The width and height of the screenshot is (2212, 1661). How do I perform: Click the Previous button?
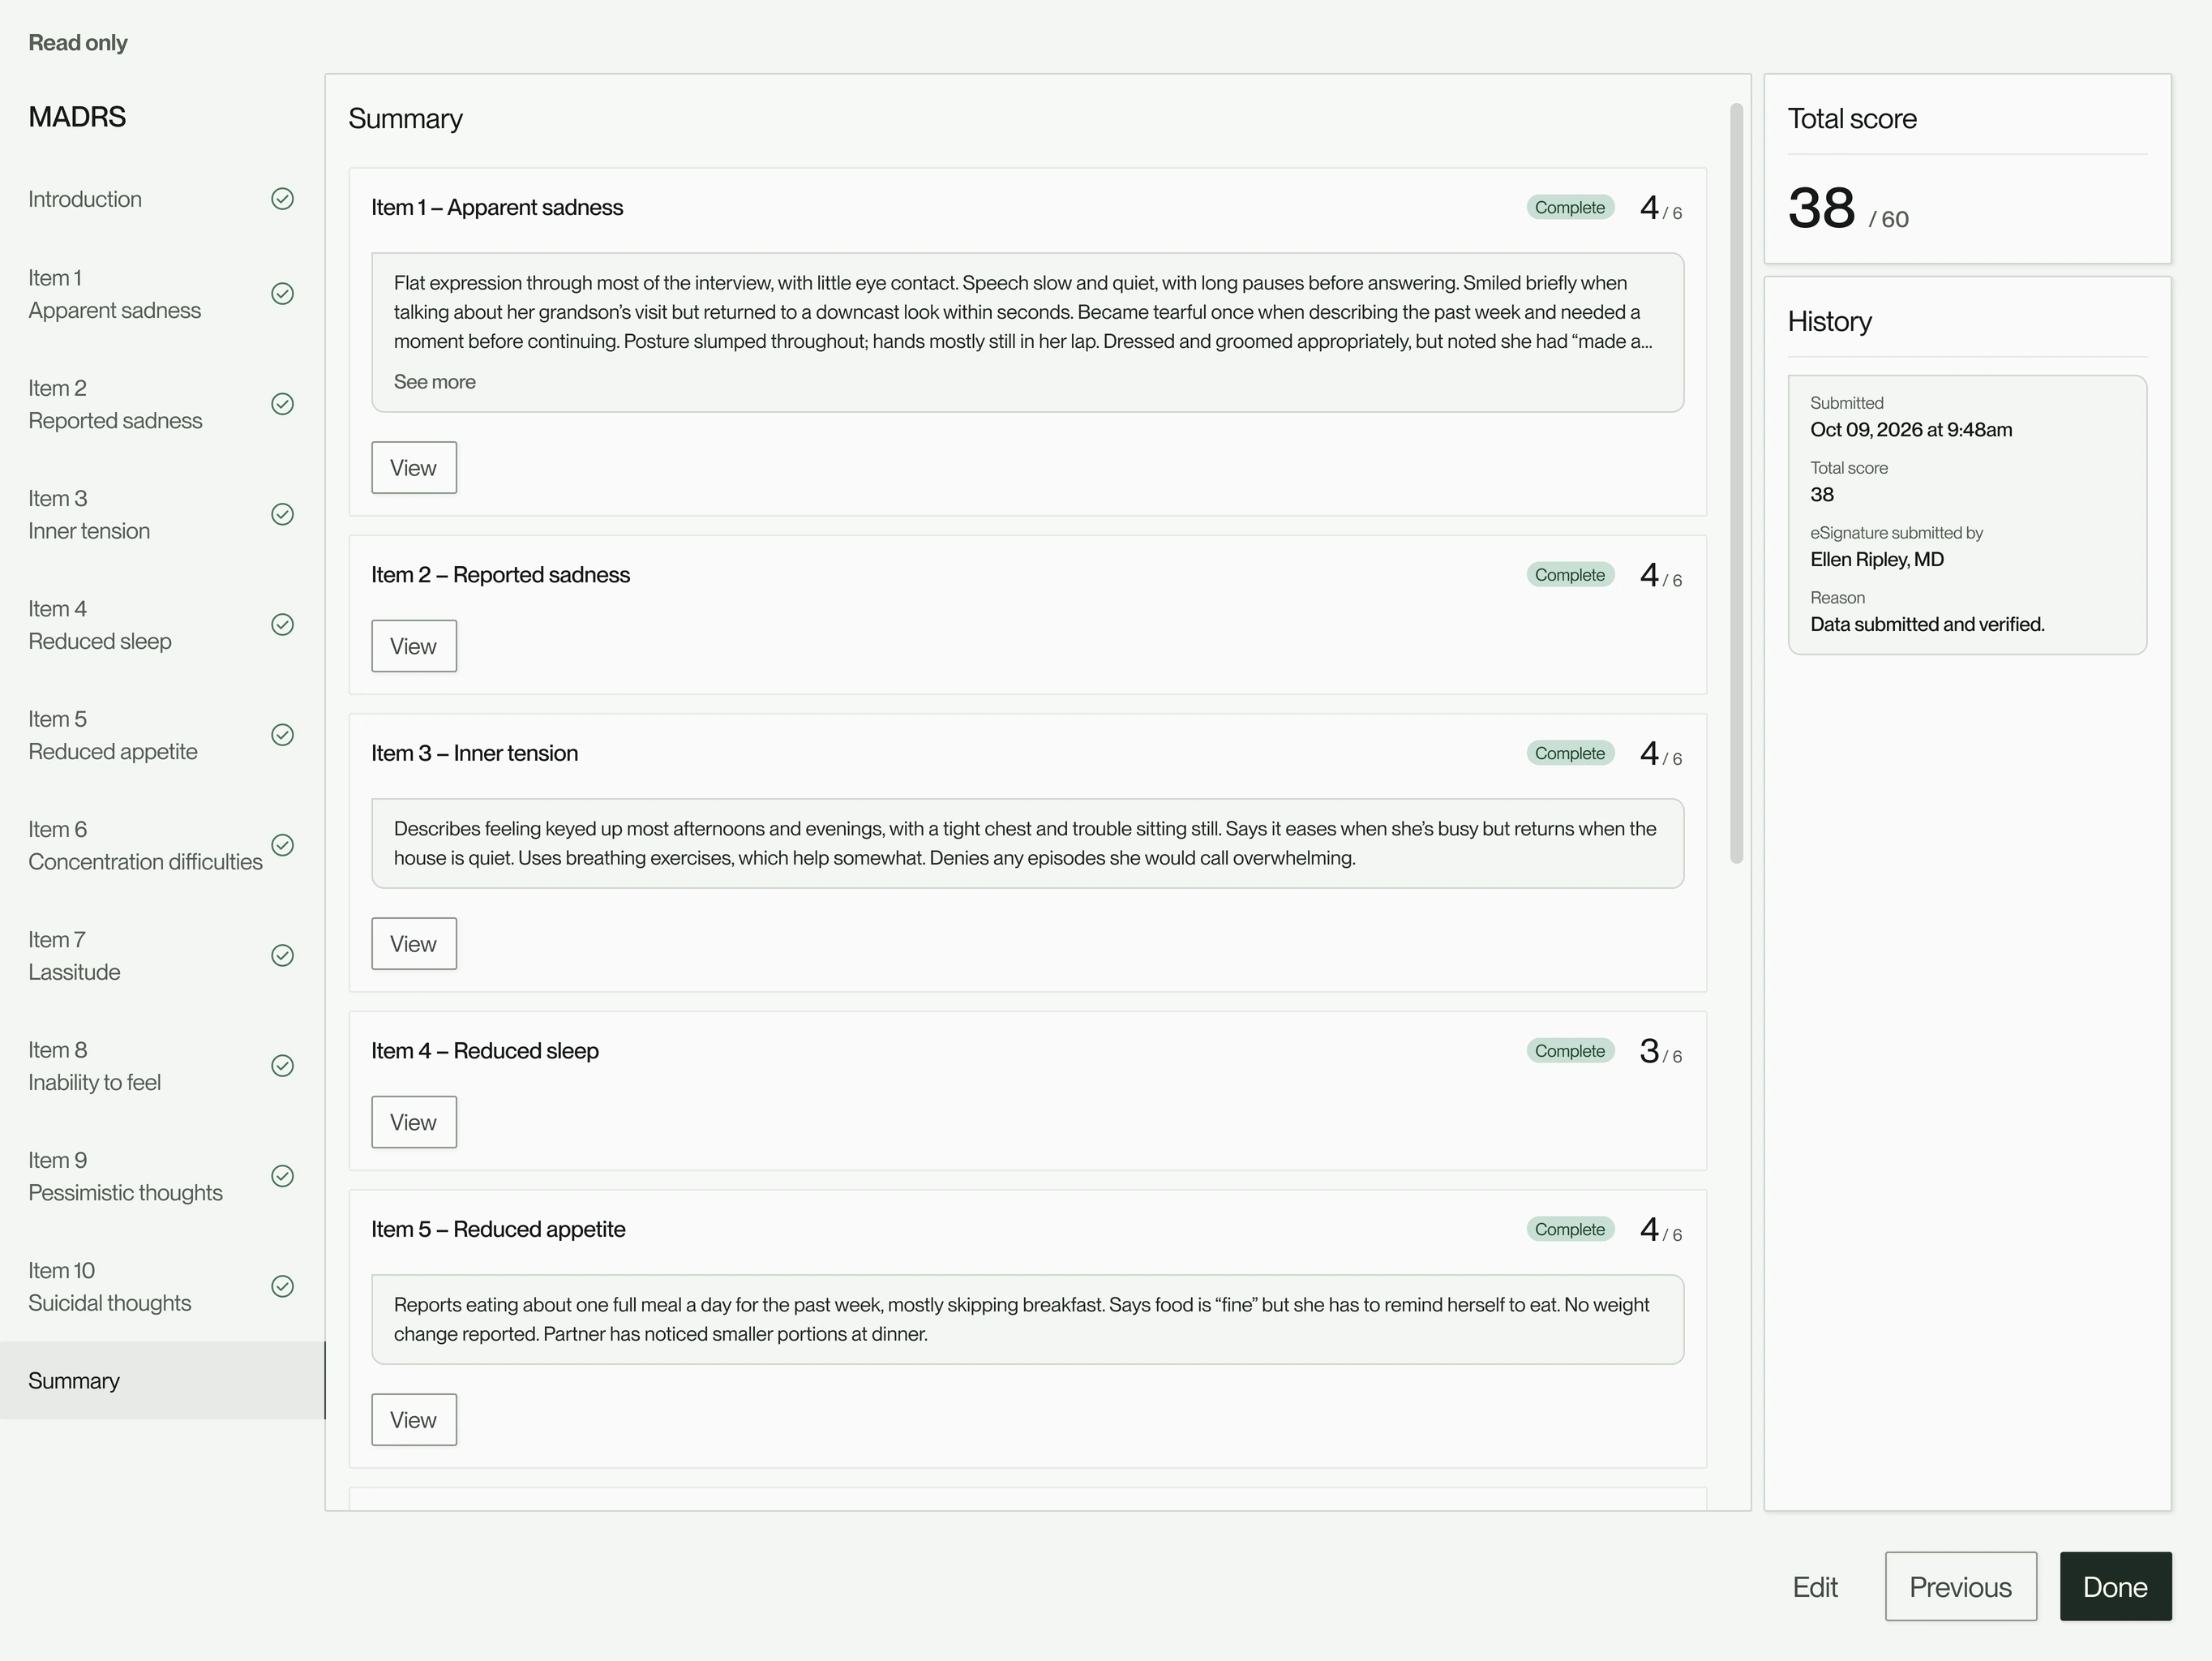[1960, 1587]
